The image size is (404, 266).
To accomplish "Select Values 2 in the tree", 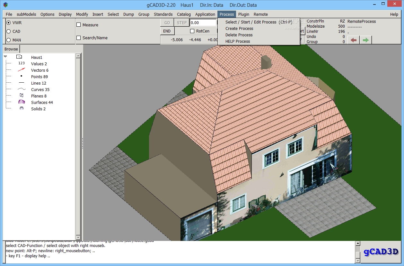I will [39, 64].
